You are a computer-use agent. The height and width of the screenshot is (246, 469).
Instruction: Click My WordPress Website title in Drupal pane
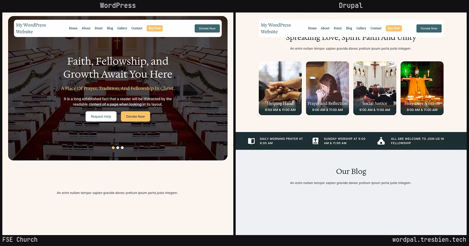(x=276, y=28)
